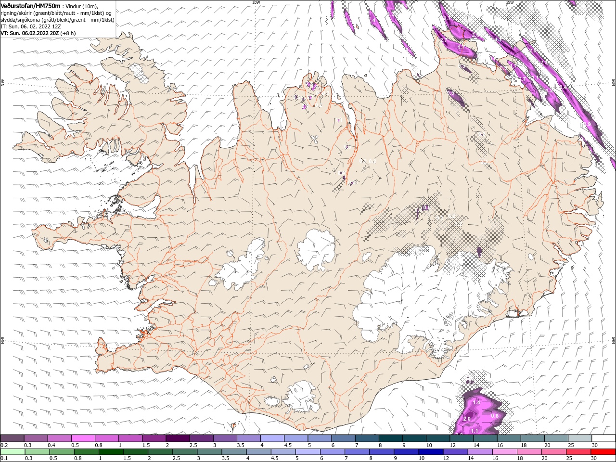The height and width of the screenshot is (462, 616).
Task: Click the gray-blue 3.5 swatch, bottom legend row
Action: 234,452
